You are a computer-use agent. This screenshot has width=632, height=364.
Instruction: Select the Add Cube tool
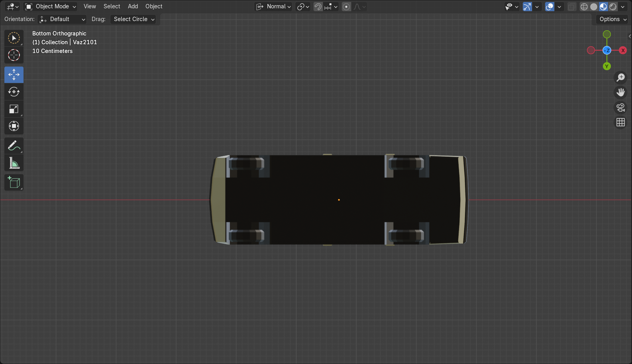click(x=14, y=183)
